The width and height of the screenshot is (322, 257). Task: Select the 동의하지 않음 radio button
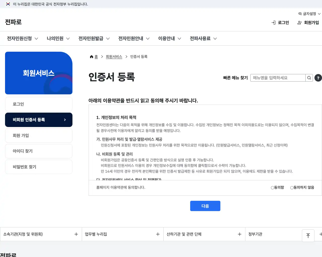point(292,188)
